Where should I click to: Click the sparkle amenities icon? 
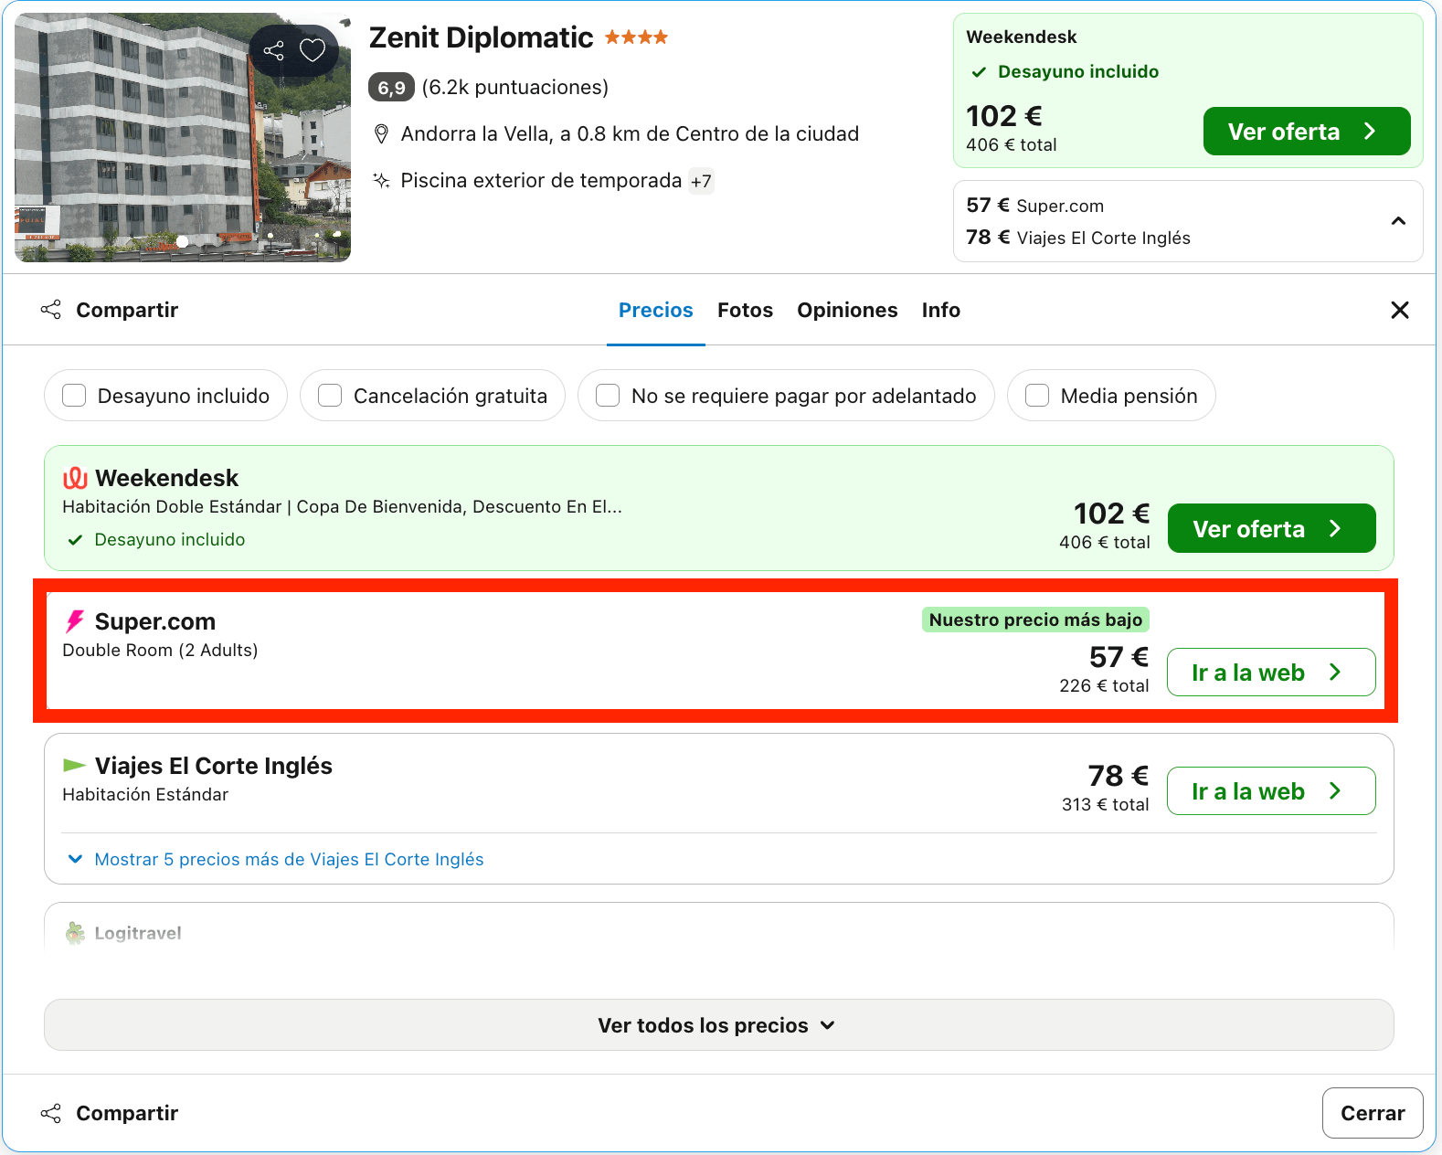(x=382, y=180)
